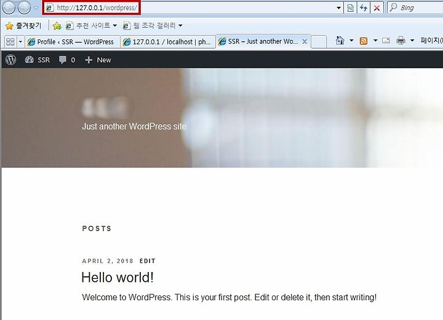
Task: Click the browser Forward arrow button
Action: [x=24, y=7]
